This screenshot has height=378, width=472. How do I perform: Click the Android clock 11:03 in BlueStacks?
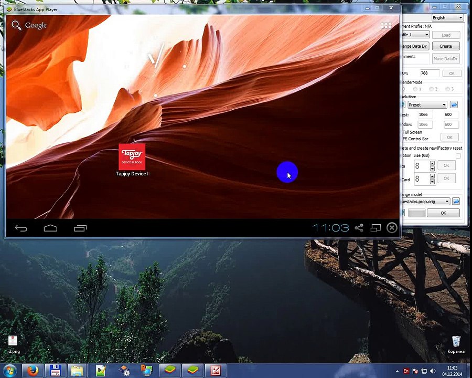[x=330, y=228]
